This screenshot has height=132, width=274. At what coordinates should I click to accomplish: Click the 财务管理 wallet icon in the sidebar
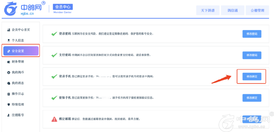[9, 62]
